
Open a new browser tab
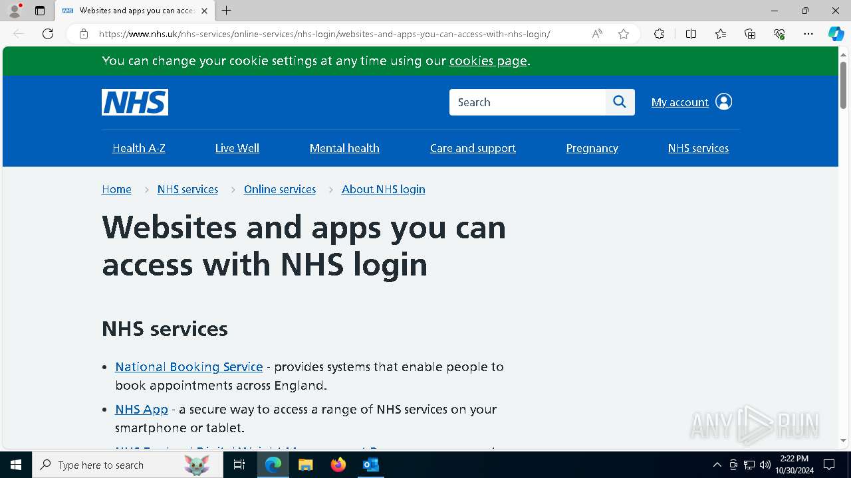pos(227,11)
